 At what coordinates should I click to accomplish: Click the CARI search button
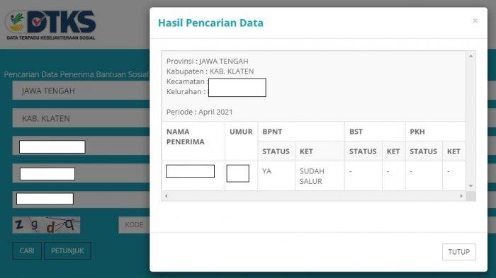[27, 251]
